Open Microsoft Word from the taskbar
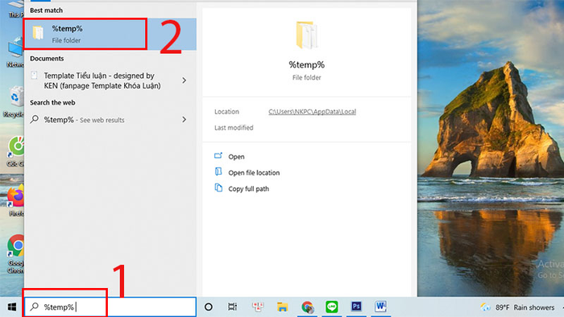The width and height of the screenshot is (564, 317). [380, 307]
